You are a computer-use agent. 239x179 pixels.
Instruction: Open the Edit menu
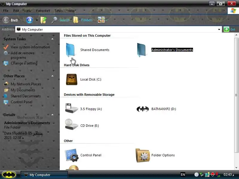coord(16,11)
